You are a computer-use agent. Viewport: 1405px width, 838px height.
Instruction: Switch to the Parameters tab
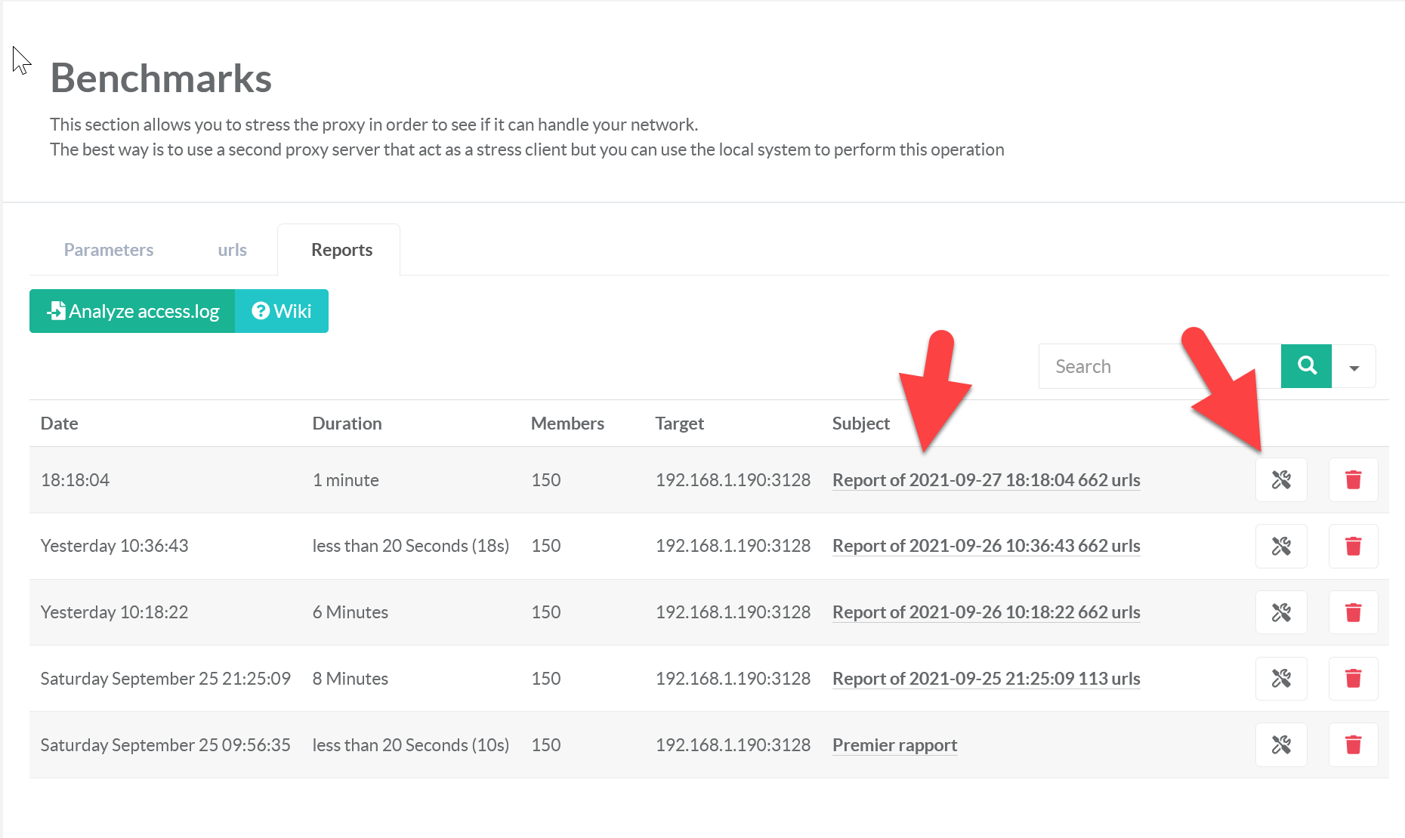coord(109,250)
